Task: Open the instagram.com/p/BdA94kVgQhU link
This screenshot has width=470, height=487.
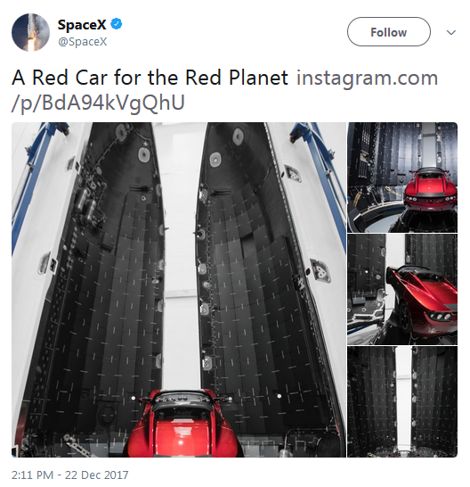Action: click(224, 90)
